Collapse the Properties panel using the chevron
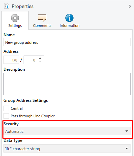The width and height of the screenshot is (134, 156). point(130,6)
